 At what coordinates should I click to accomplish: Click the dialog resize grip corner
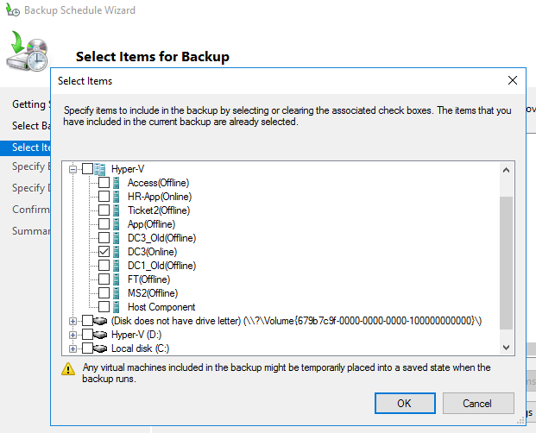coord(520,421)
